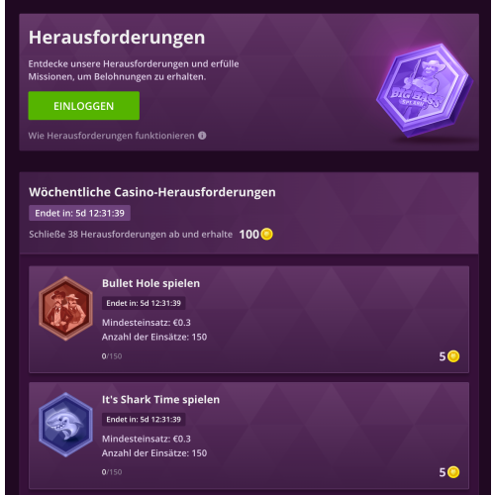This screenshot has width=495, height=495.
Task: Click the Bullet Hole Mindesteinsatz €0.3 text
Action: pos(147,323)
